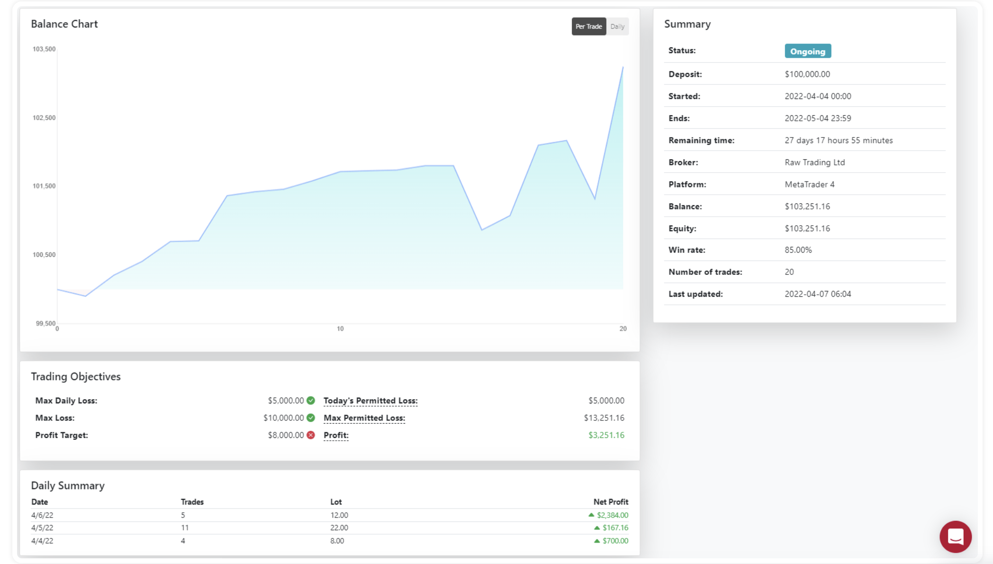The height and width of the screenshot is (564, 993).
Task: Click green check beside Max Loss
Action: click(311, 418)
